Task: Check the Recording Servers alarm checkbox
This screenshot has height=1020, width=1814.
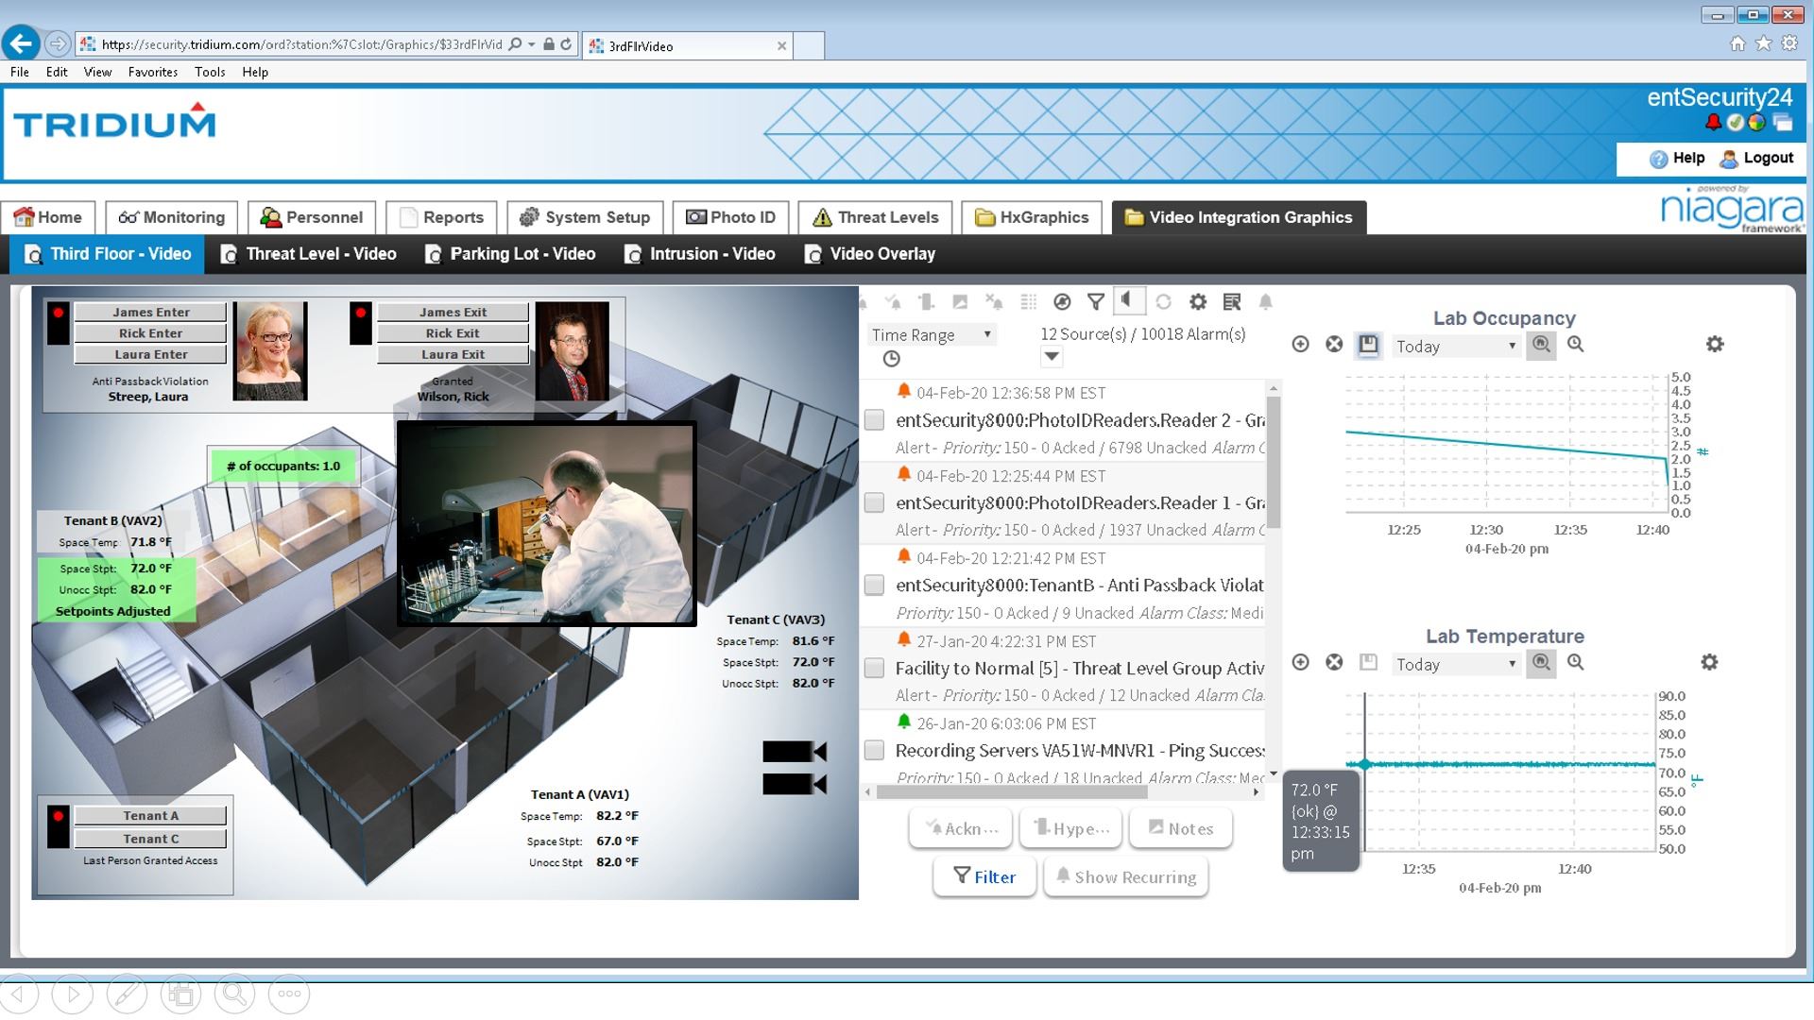Action: 874,751
